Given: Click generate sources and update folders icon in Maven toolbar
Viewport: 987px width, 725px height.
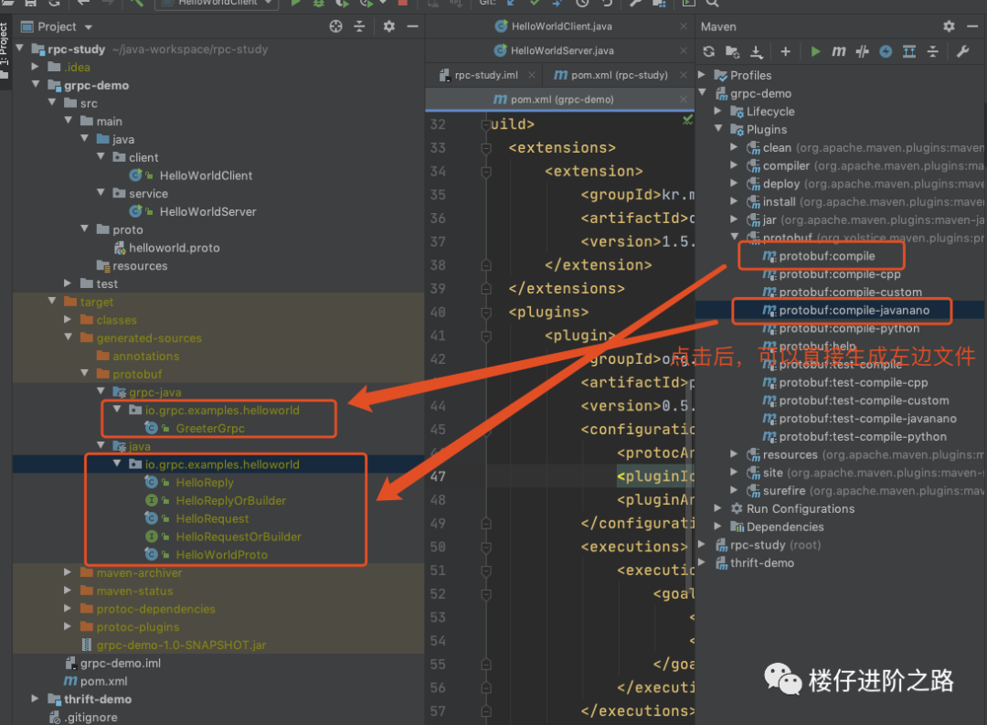Looking at the screenshot, I should [732, 51].
